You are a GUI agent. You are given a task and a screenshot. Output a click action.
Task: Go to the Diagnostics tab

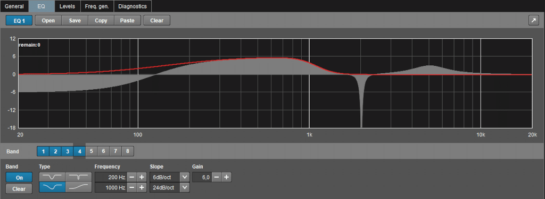[x=133, y=6]
